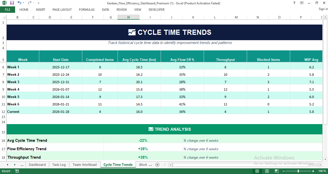Click the Sign in link

pos(322,9)
